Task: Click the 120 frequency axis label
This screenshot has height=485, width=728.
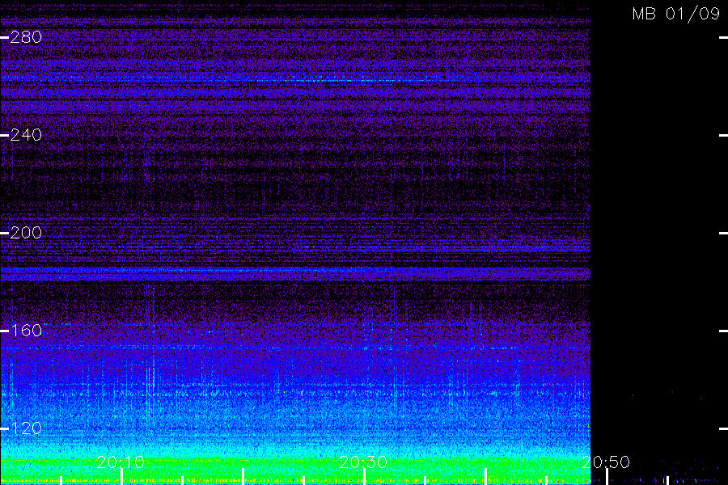Action: tap(26, 428)
